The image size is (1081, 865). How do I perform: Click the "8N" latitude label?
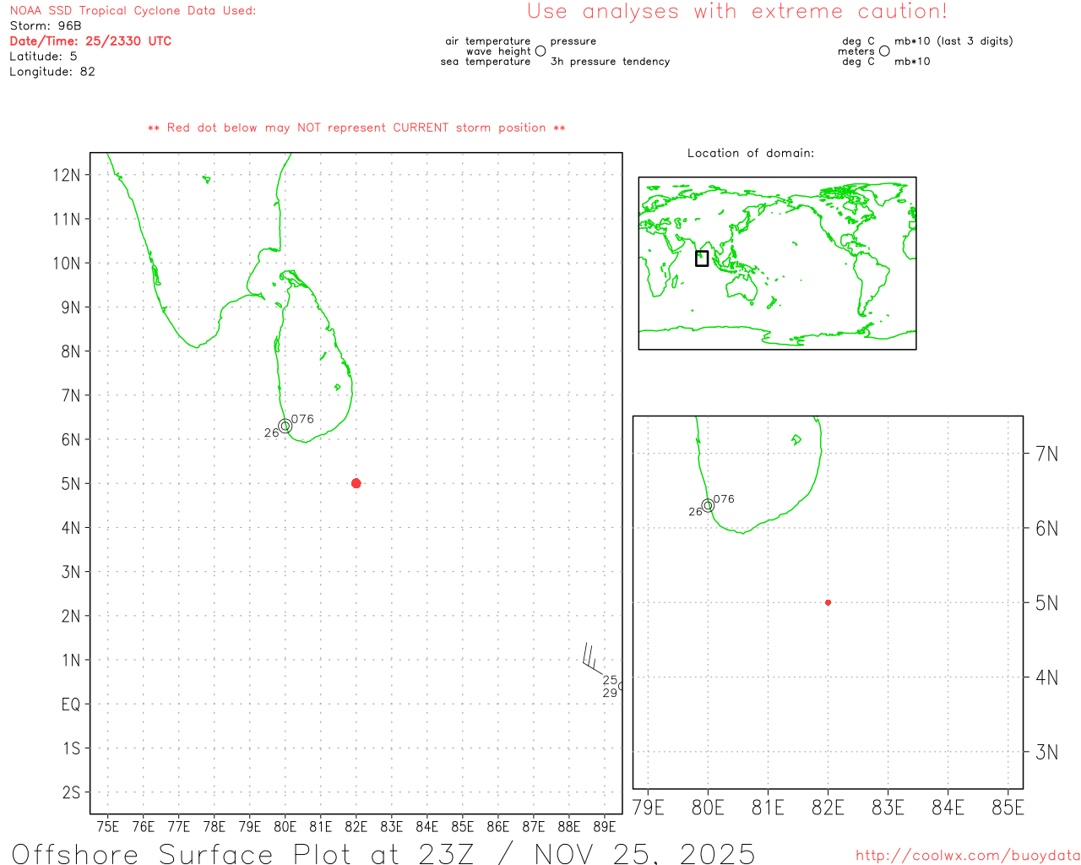pos(71,351)
